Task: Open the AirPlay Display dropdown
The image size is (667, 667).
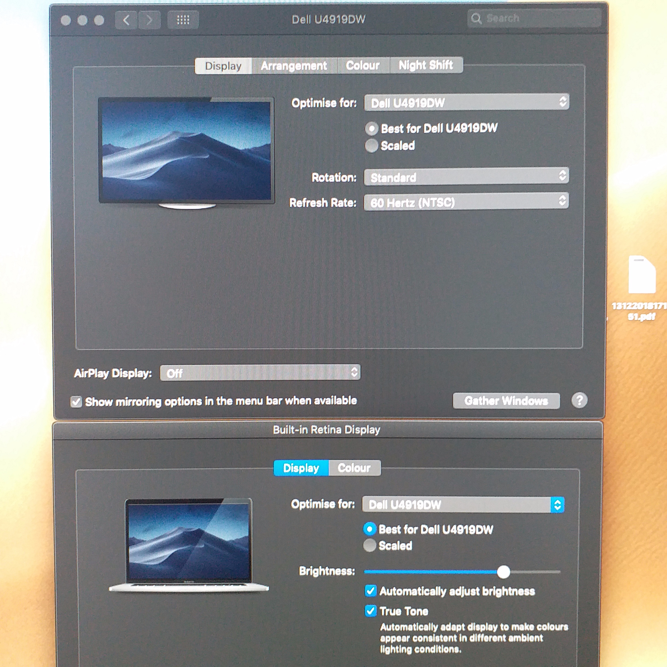Action: tap(260, 373)
